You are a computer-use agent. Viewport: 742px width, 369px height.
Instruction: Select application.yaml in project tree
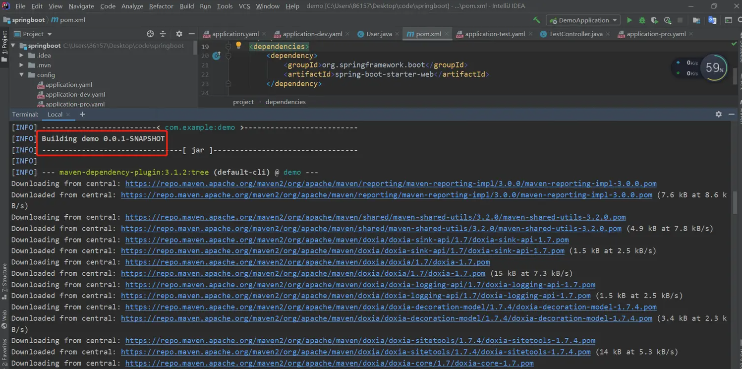(69, 85)
